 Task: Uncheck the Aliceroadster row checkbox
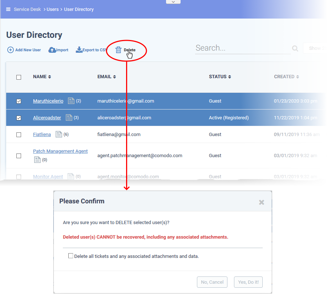pos(19,118)
